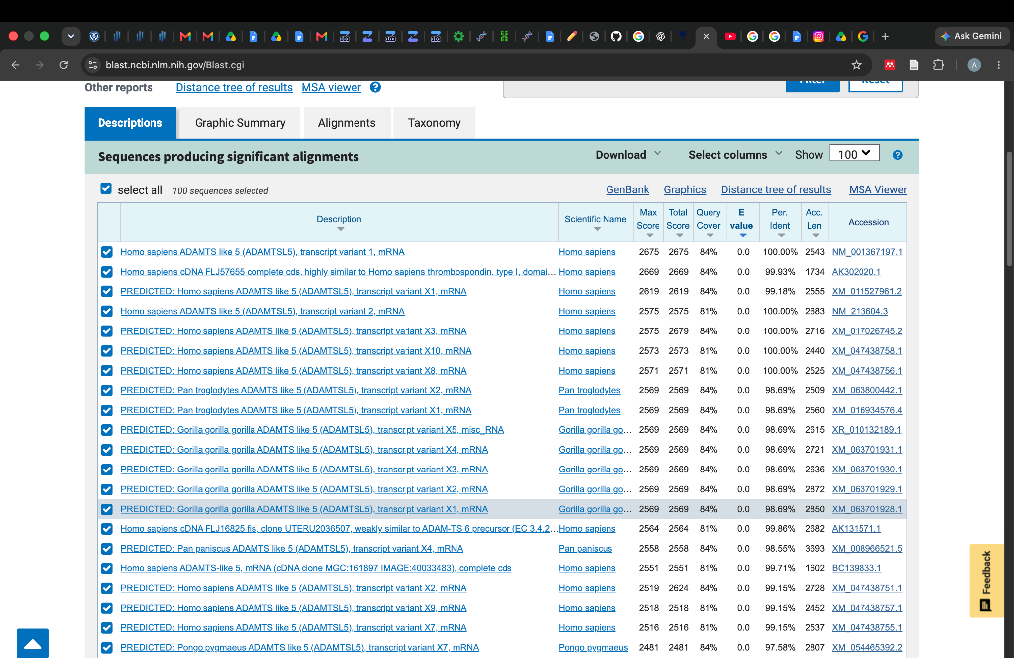The height and width of the screenshot is (658, 1014).
Task: Open the help icon beside MSA viewer
Action: tap(375, 87)
